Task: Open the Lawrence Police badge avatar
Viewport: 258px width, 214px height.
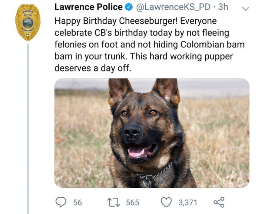Action: coord(28,22)
